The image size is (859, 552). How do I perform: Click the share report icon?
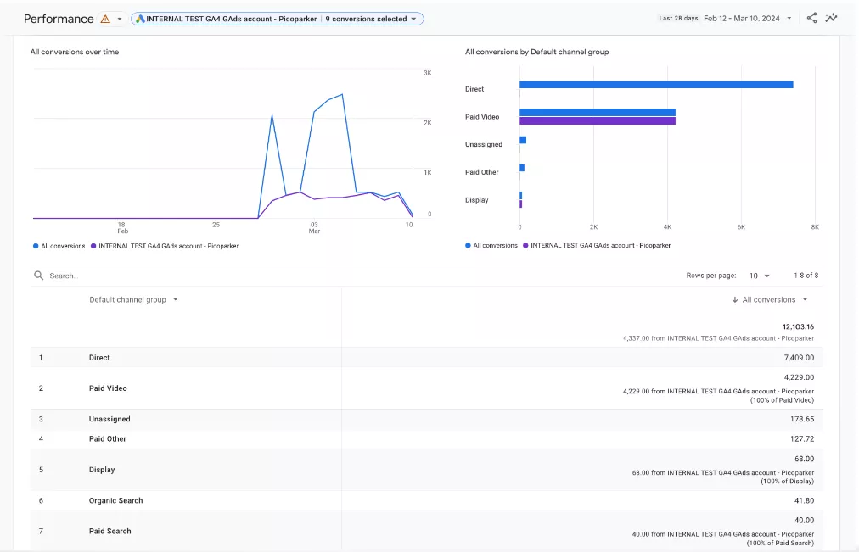(811, 18)
